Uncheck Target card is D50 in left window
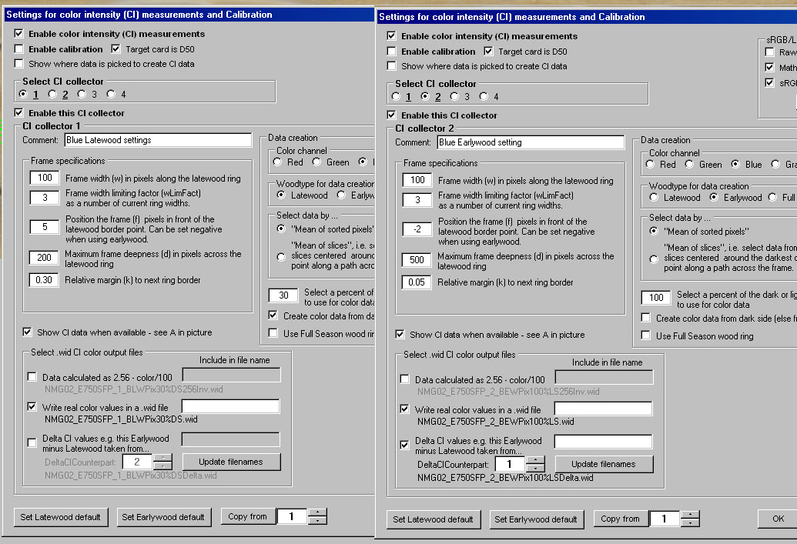Screen dimensions: 797x544 (116, 48)
